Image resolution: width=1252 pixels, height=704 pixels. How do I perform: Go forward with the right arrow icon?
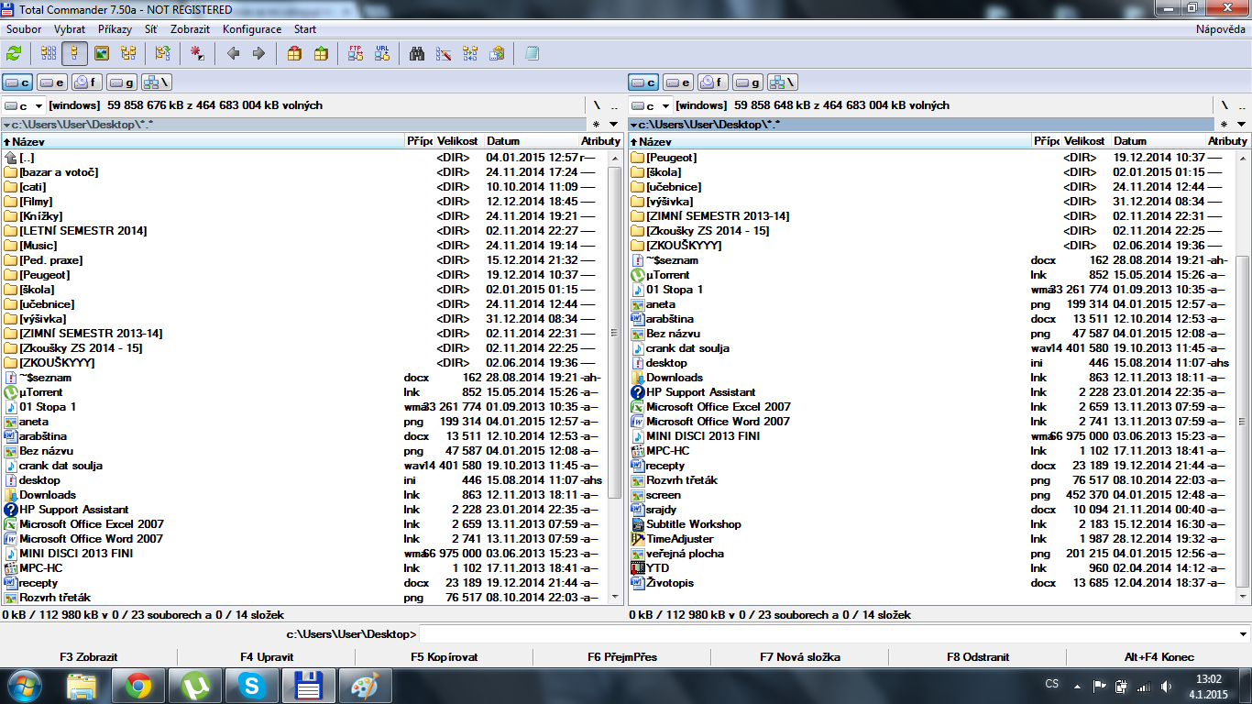click(x=258, y=53)
